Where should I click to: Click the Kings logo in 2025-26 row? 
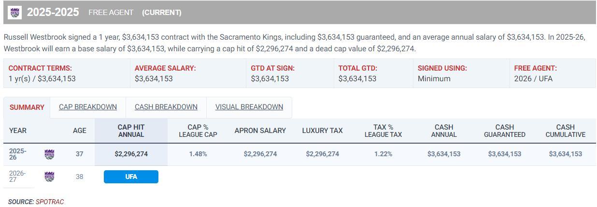click(49, 154)
